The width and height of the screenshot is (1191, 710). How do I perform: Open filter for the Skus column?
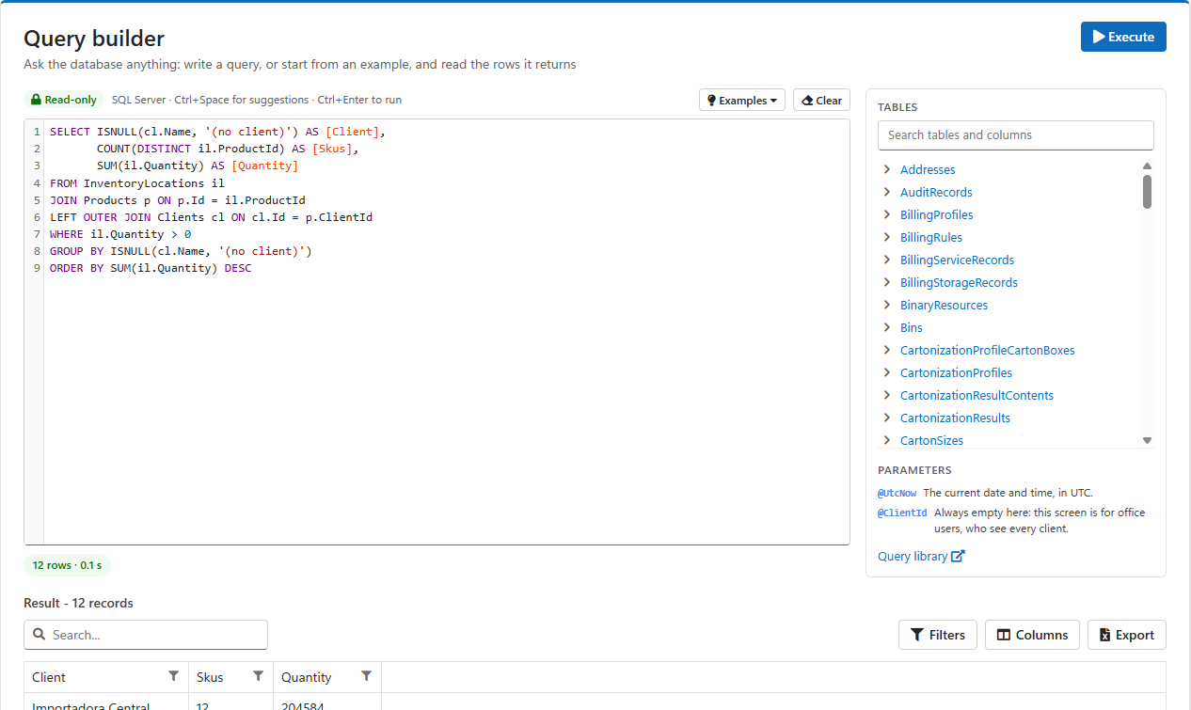point(258,676)
